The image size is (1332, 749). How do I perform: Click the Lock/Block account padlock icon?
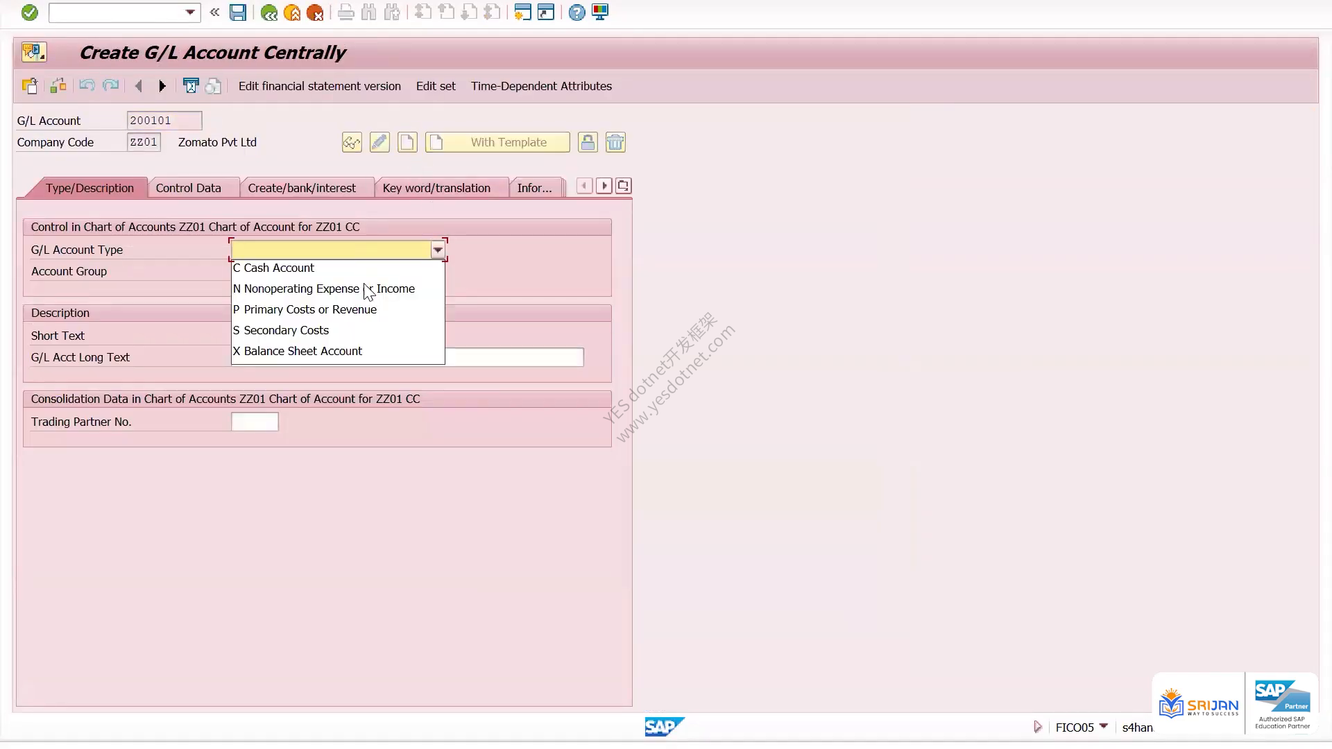pyautogui.click(x=588, y=142)
